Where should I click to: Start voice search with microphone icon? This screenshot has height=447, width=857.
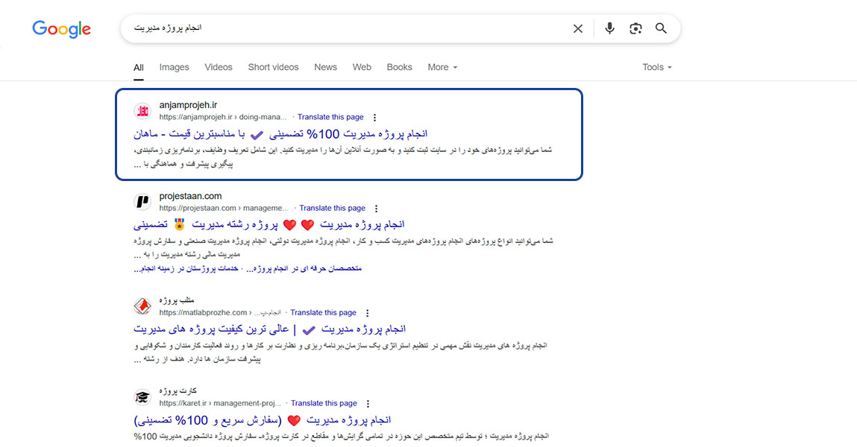click(609, 28)
